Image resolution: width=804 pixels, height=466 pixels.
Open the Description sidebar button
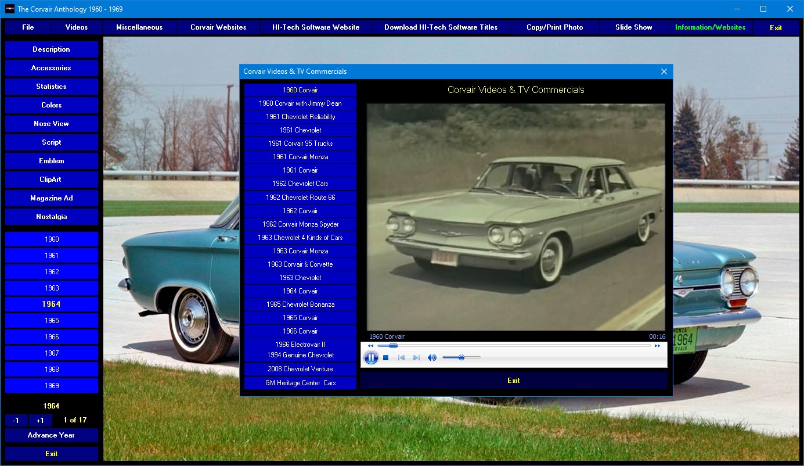(52, 49)
